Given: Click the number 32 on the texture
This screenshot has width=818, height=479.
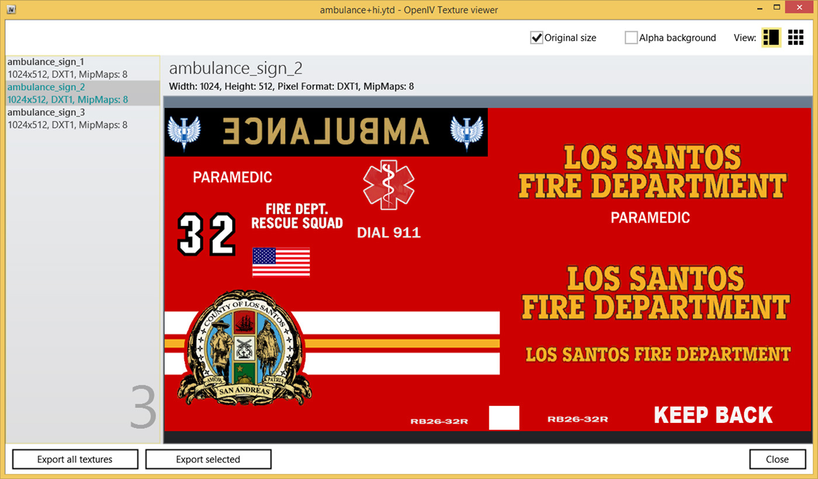Looking at the screenshot, I should 207,235.
